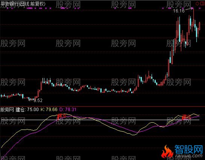Click the right red 建仓 signal marker
205x160 pixels.
coord(187,117)
